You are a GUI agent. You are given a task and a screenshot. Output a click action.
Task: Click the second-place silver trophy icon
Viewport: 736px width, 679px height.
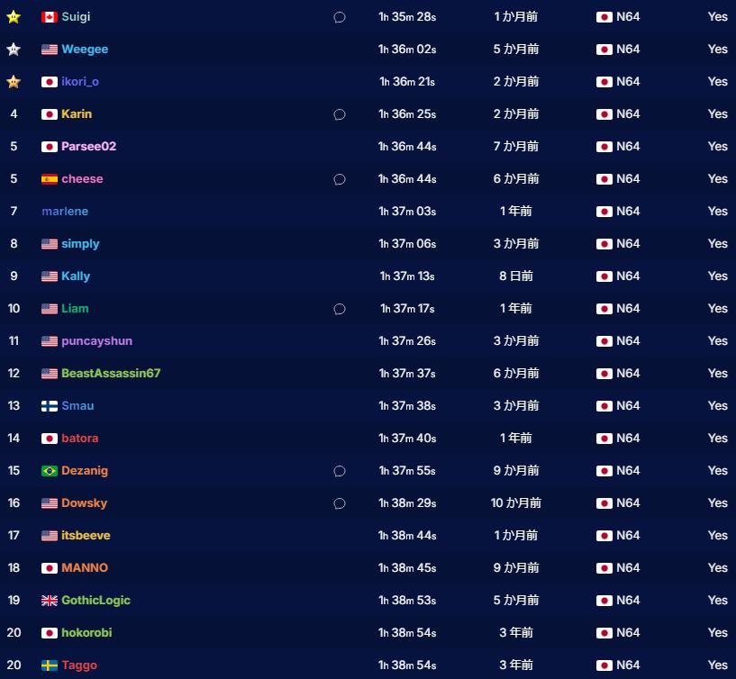[14, 50]
